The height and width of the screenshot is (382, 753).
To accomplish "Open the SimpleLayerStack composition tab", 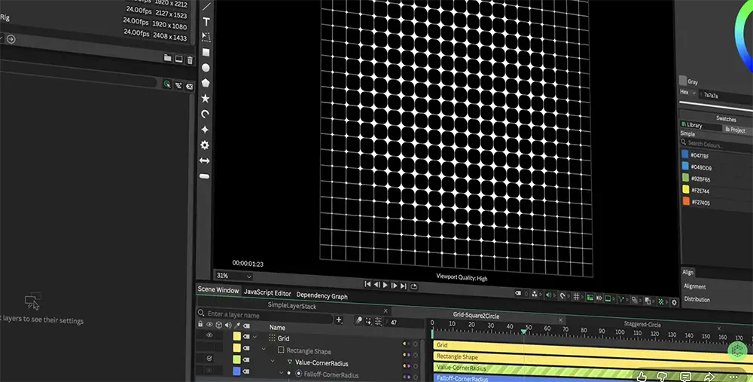I will click(x=292, y=306).
